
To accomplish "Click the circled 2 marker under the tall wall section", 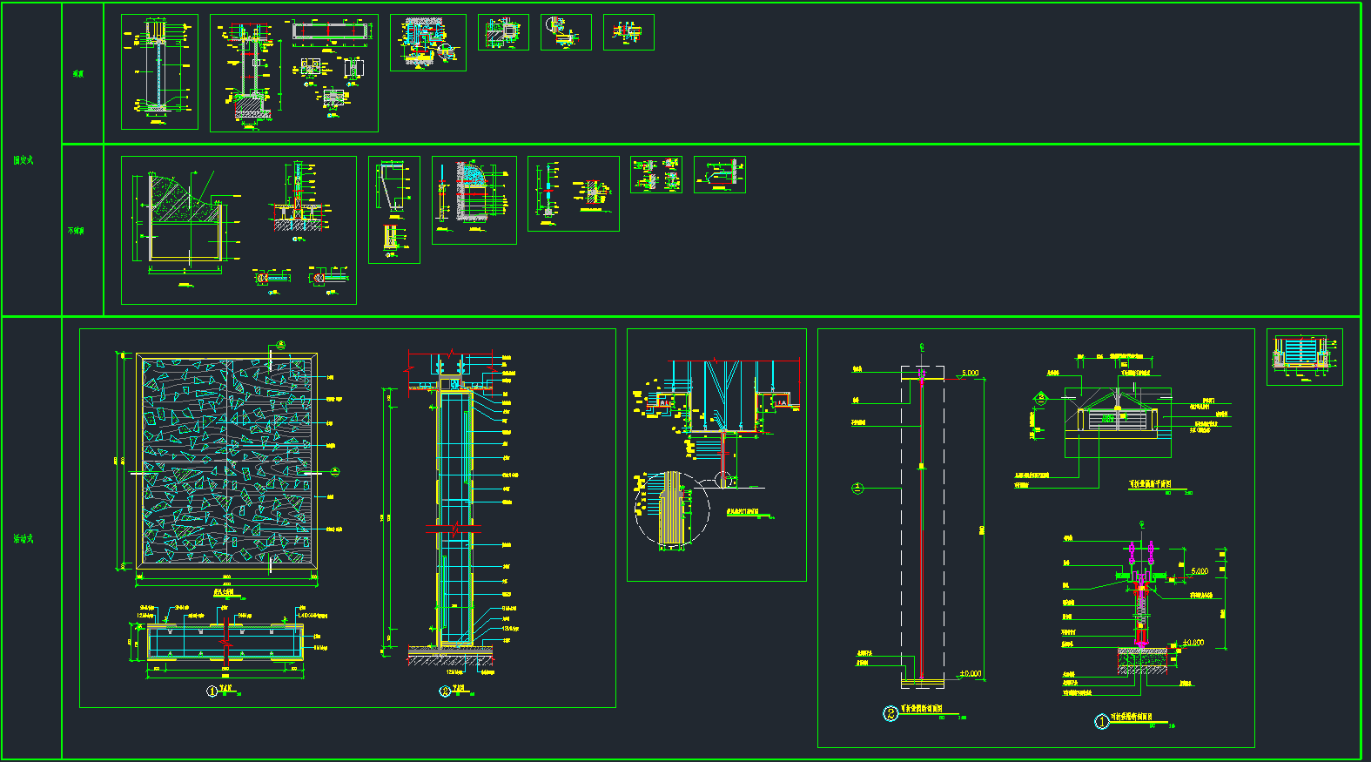I will [445, 691].
